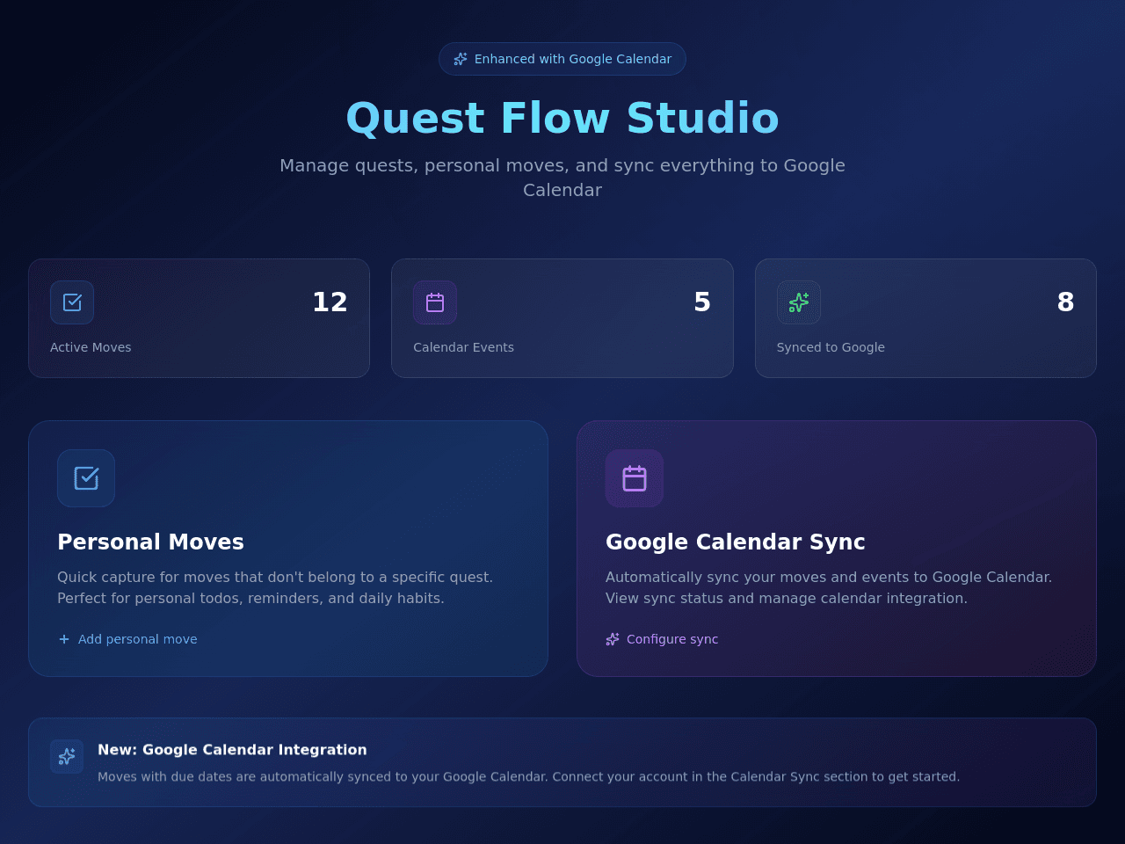Click the sparkle icon beside Configure sync

click(x=613, y=639)
